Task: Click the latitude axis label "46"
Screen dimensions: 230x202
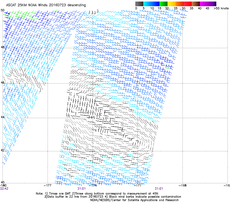Action: click(x=2, y=82)
